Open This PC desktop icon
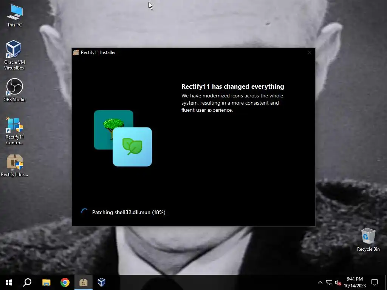Screen dimensions: 387x290 click(14, 16)
